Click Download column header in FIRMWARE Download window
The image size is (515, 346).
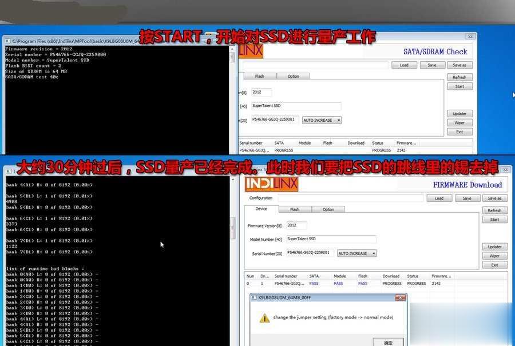[x=391, y=276]
